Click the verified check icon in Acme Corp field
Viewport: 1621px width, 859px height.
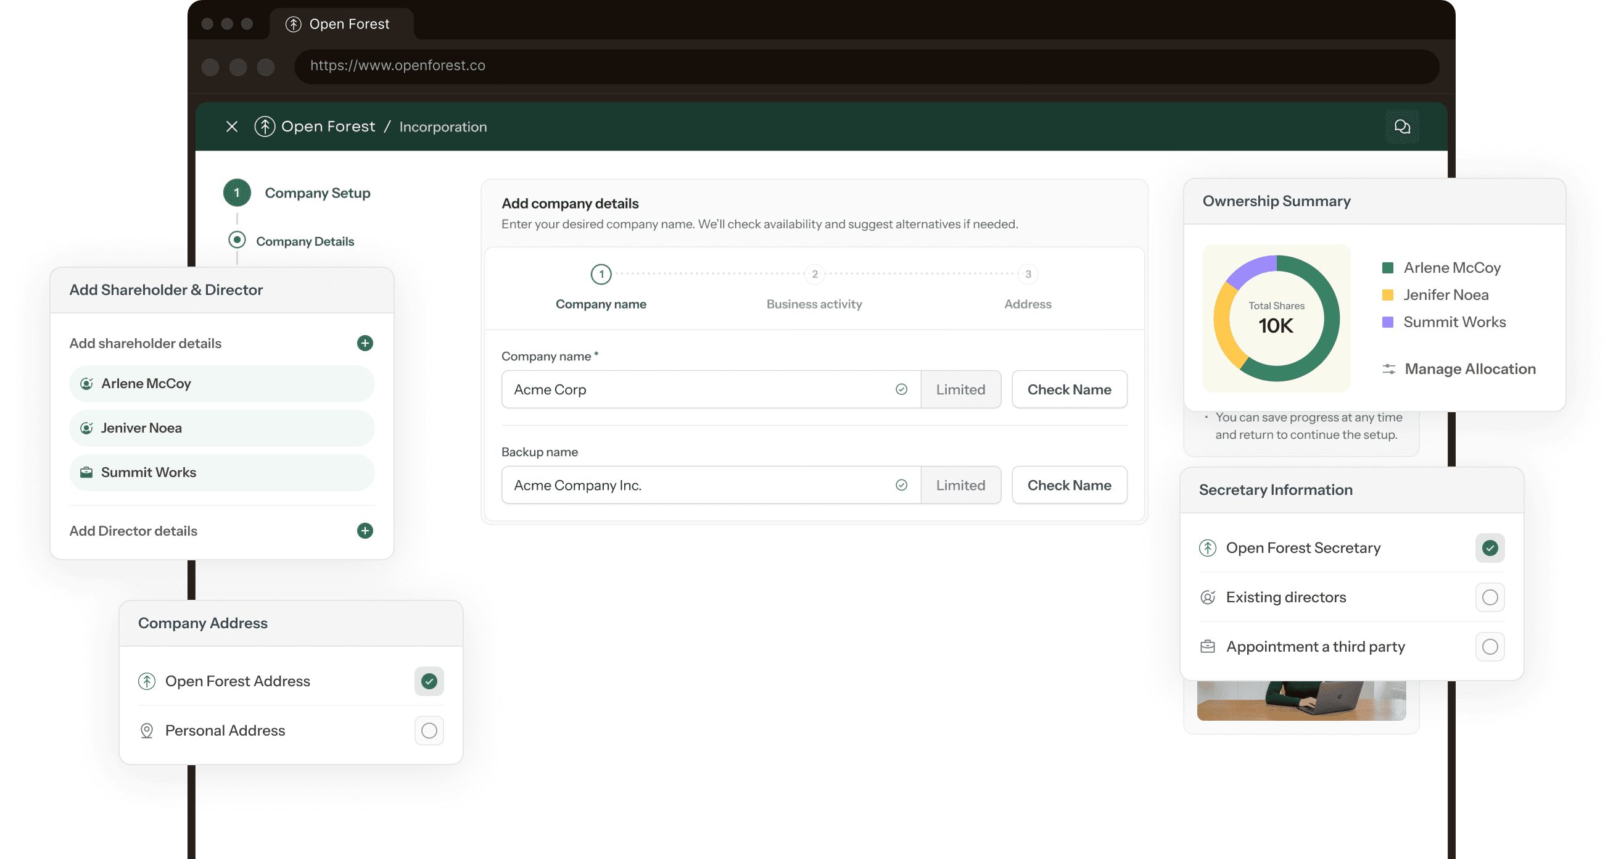901,389
